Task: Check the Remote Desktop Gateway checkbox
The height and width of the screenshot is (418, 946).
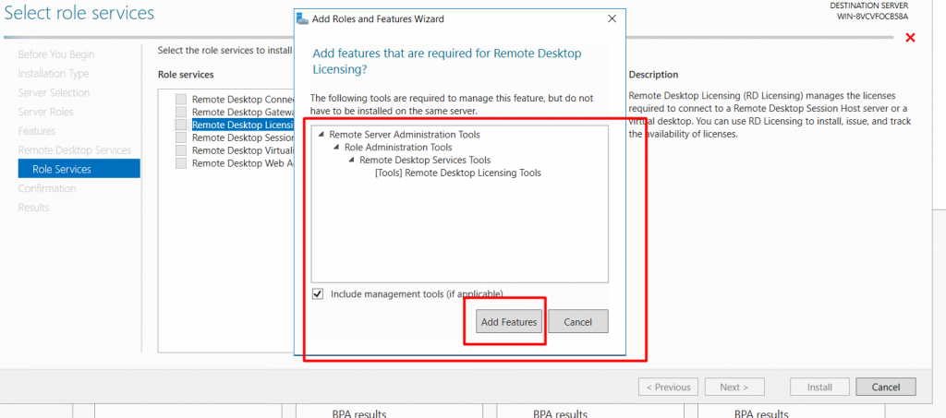Action: [x=181, y=112]
